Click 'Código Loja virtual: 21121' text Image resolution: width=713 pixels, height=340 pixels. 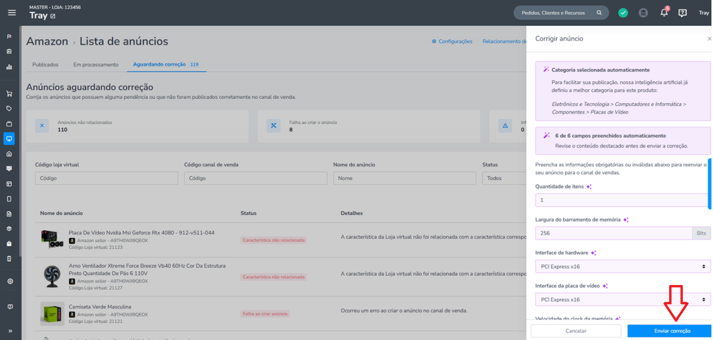pyautogui.click(x=96, y=321)
